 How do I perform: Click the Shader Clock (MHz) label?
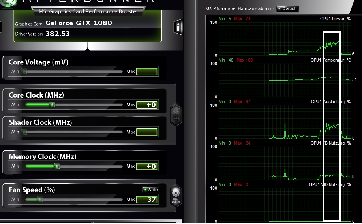click(x=40, y=122)
